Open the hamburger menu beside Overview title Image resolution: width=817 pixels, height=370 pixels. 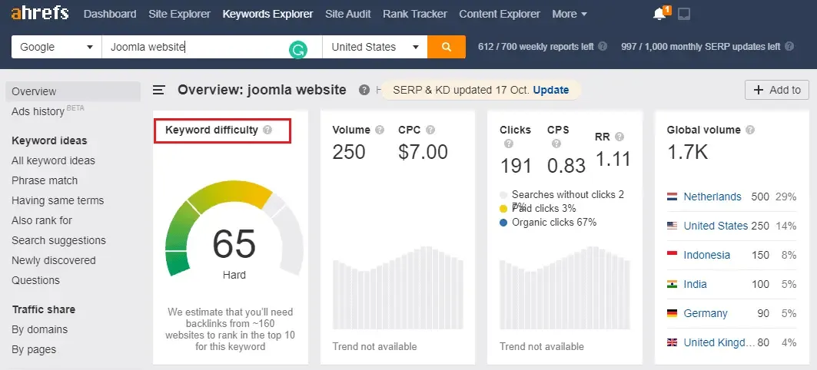tap(159, 90)
